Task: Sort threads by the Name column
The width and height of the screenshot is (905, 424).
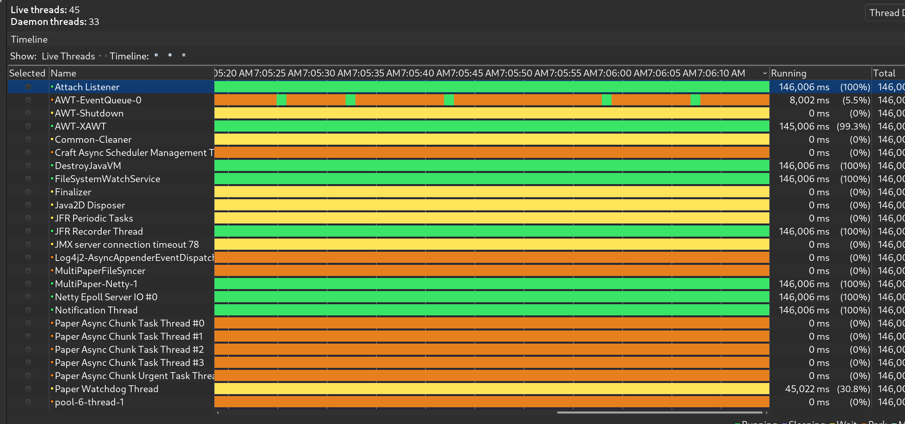Action: click(63, 73)
